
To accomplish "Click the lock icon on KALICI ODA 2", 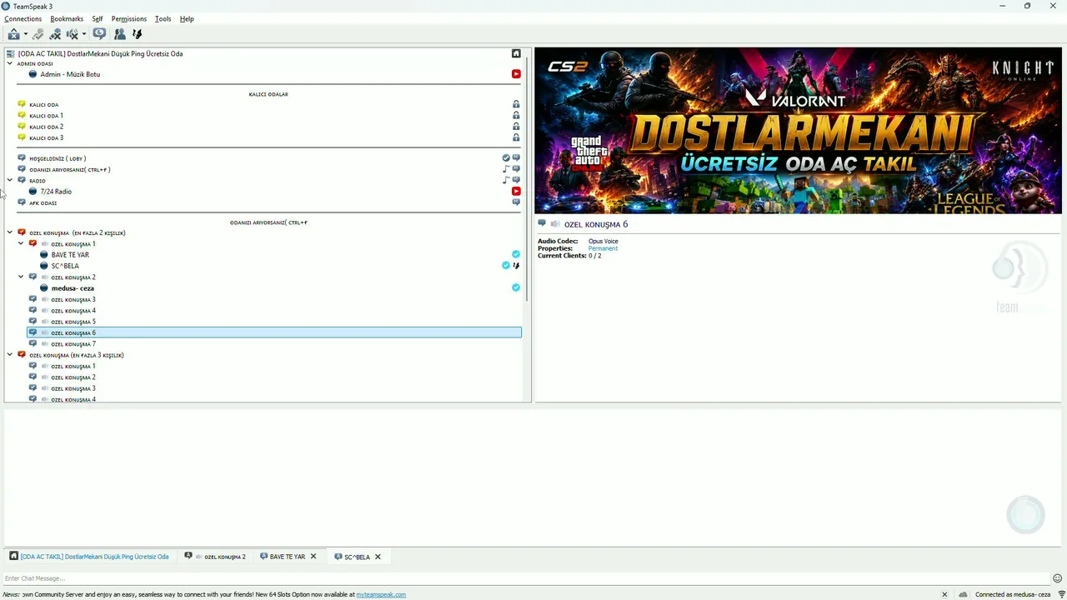I will click(516, 127).
